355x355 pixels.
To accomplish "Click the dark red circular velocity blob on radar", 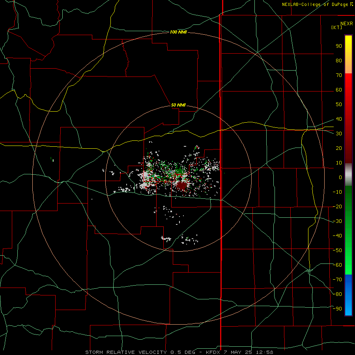I will [181, 186].
